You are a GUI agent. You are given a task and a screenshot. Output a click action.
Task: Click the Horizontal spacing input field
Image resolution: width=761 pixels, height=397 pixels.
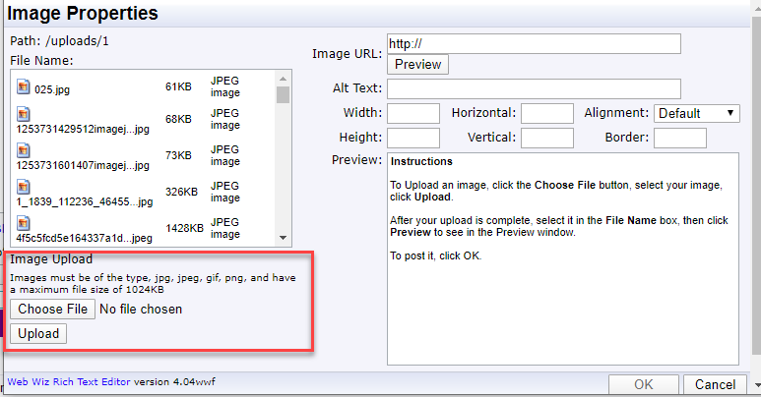[x=547, y=113]
